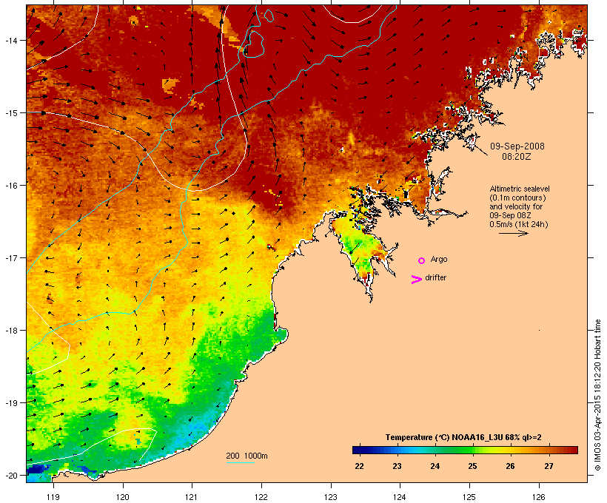
Task: Click the 'Altimetric sealevel' legend text
Action: point(520,189)
